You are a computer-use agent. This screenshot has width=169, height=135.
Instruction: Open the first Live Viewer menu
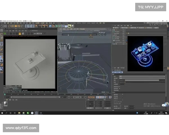pyautogui.click(x=7, y=31)
